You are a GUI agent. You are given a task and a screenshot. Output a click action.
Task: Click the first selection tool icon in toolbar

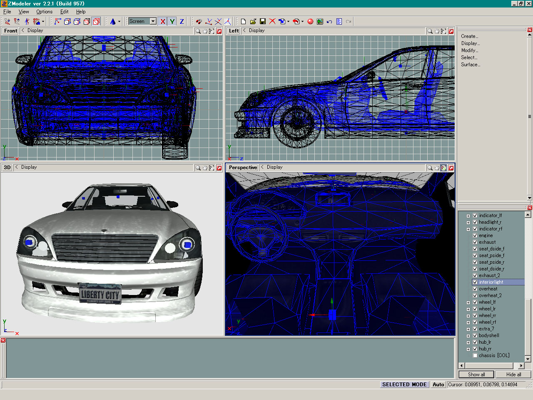[x=7, y=21]
